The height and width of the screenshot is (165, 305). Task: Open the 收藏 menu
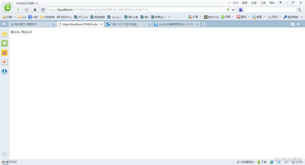(254, 3)
